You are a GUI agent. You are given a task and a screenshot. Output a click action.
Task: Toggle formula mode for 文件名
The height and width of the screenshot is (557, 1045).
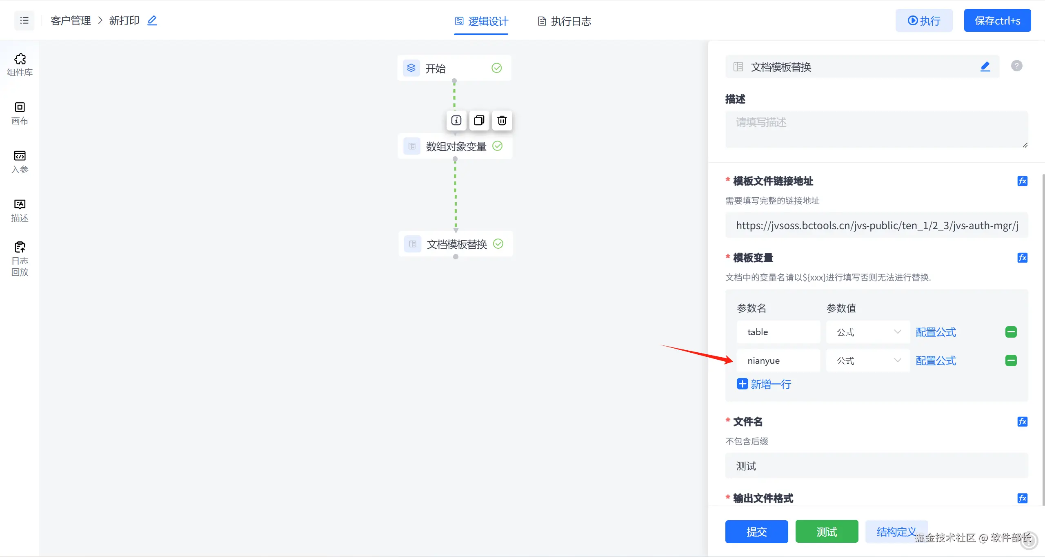(x=1022, y=422)
